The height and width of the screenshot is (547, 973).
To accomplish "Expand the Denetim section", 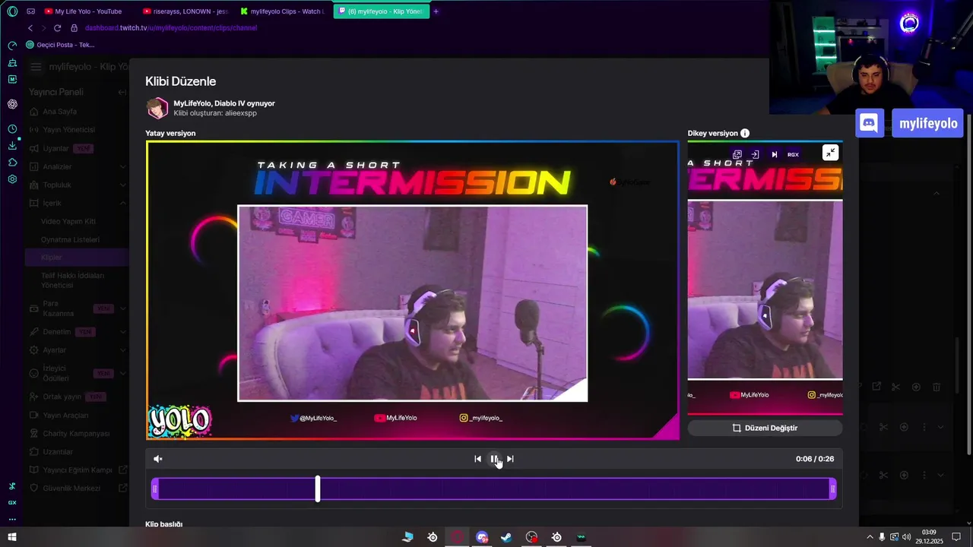I will tap(123, 332).
